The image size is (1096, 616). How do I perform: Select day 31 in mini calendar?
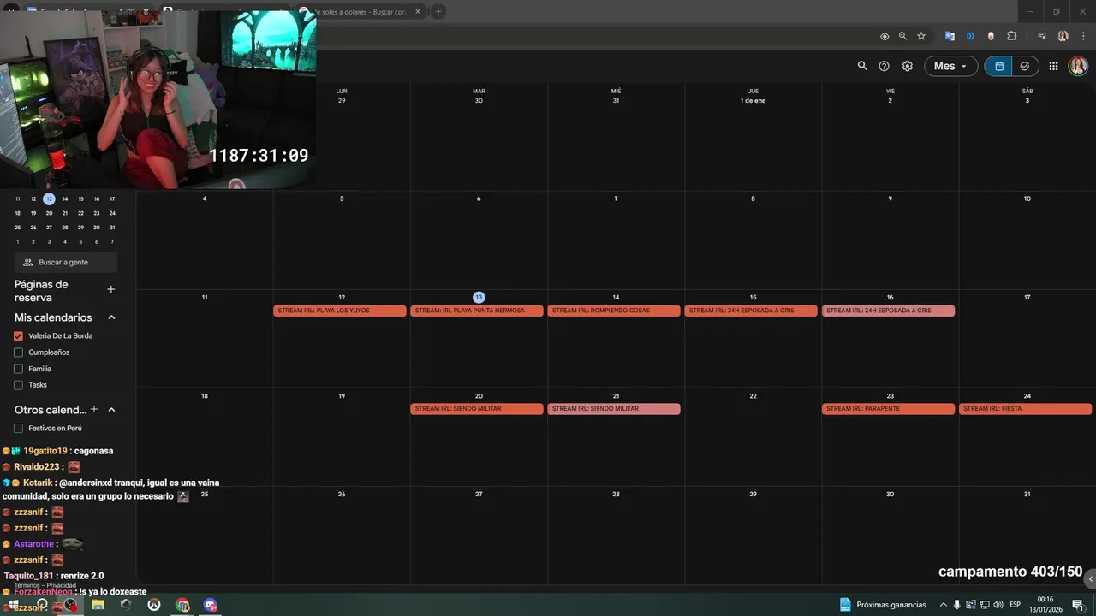pyautogui.click(x=112, y=228)
